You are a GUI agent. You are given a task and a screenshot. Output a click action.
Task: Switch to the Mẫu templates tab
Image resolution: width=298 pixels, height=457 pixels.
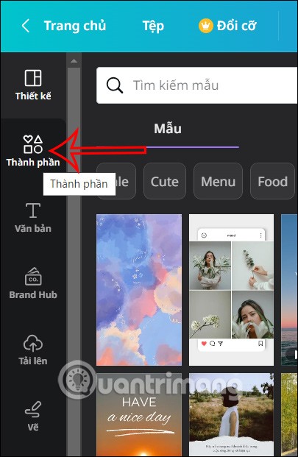click(x=168, y=129)
